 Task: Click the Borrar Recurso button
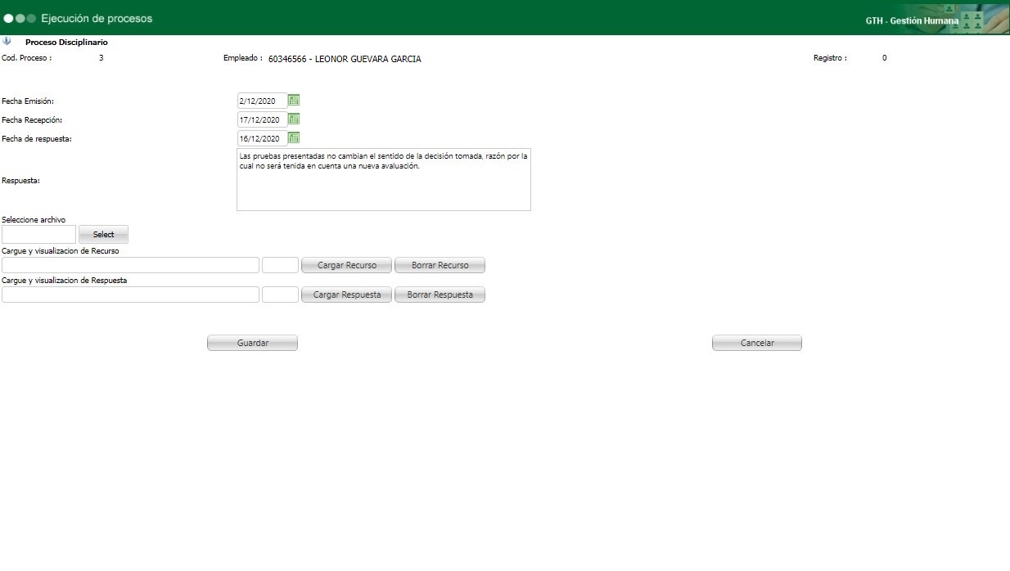coord(440,265)
